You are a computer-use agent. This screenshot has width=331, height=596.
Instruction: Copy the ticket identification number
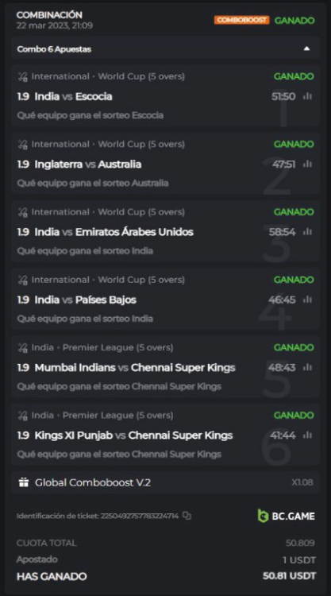[187, 516]
